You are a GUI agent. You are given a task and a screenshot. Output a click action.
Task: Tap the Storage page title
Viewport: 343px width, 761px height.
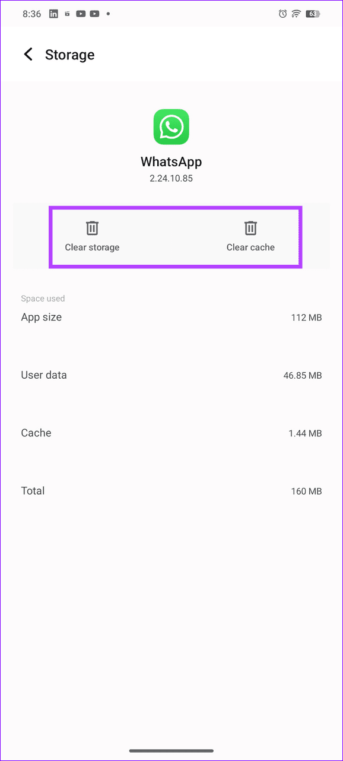coord(69,55)
